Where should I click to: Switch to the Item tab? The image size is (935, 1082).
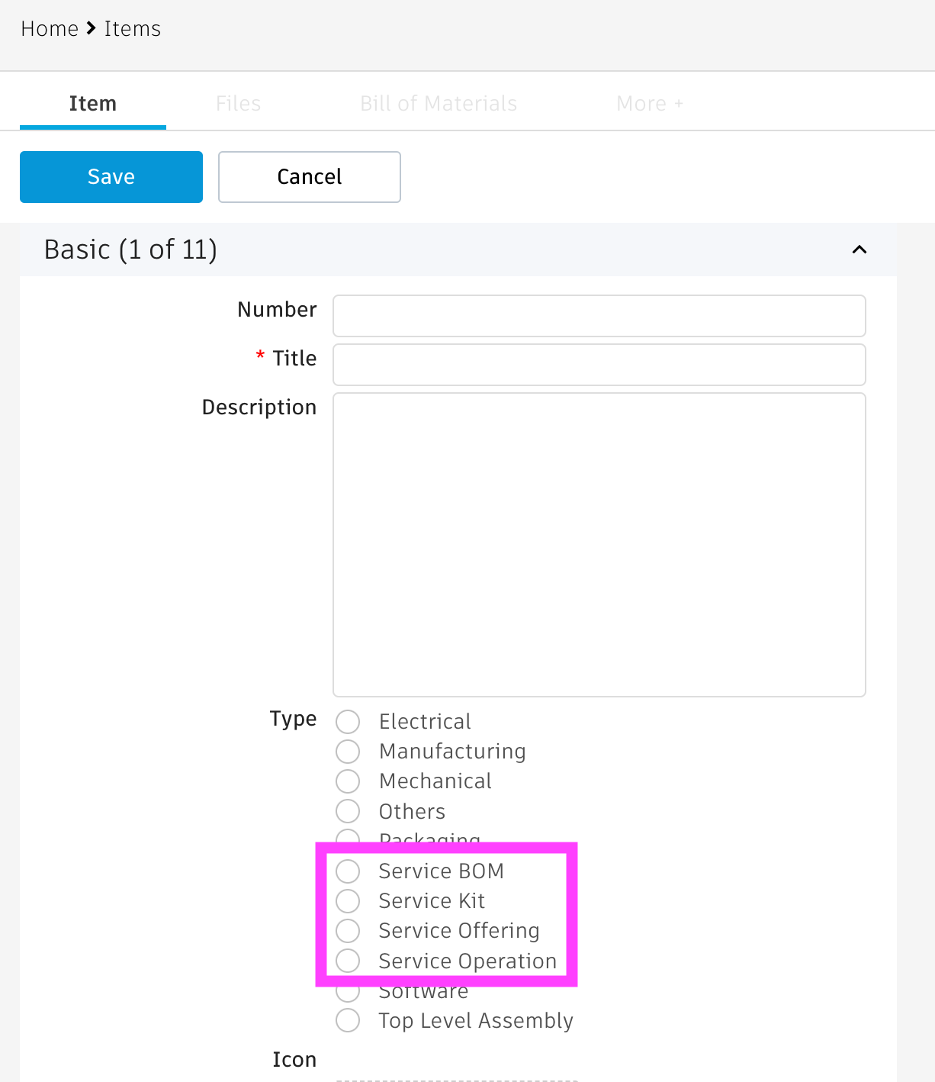93,104
